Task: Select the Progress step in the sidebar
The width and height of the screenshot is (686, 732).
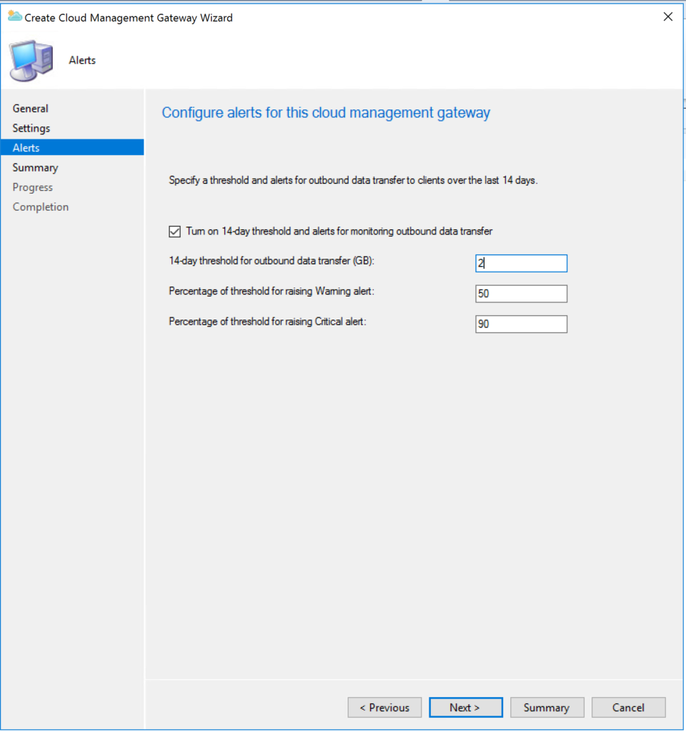Action: [x=32, y=187]
